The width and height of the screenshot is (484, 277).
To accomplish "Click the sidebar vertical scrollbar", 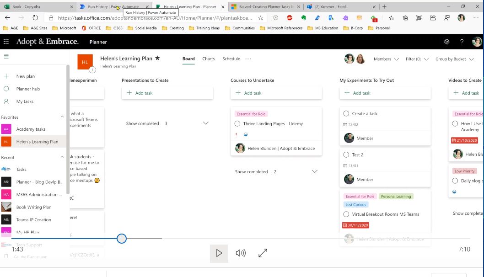I will [68, 129].
